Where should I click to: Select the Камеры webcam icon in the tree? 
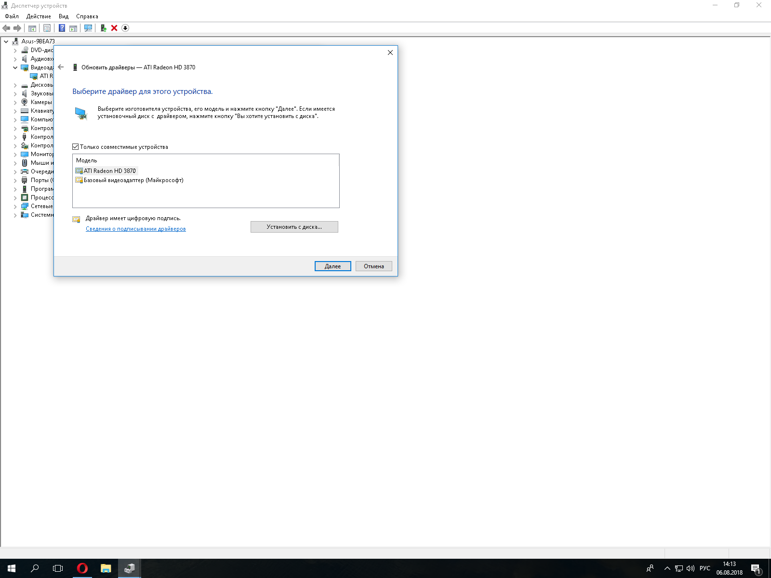(25, 102)
